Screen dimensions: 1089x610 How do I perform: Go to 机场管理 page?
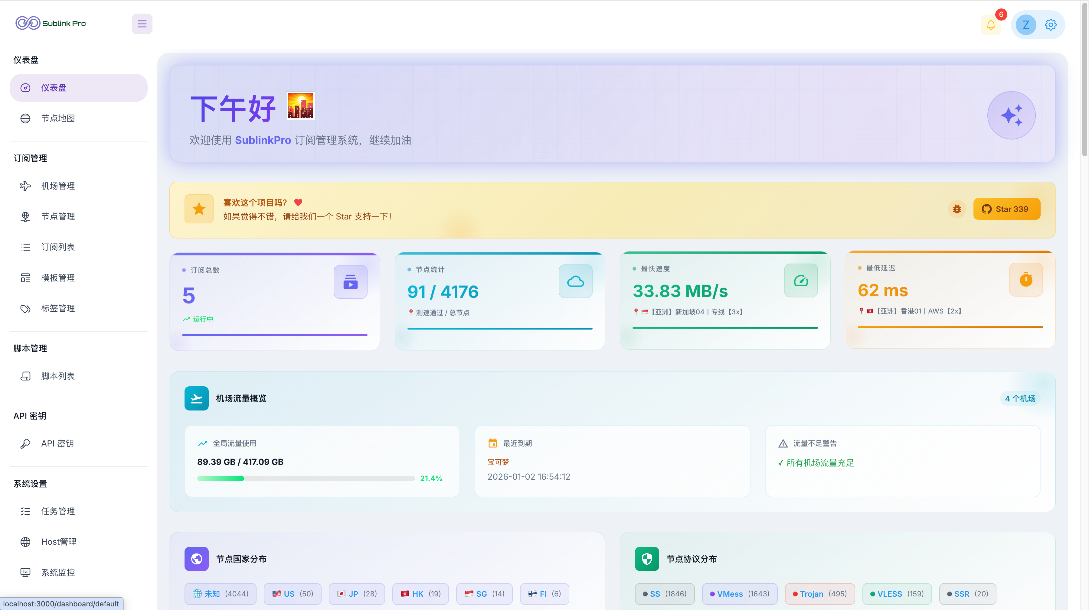[x=79, y=186]
